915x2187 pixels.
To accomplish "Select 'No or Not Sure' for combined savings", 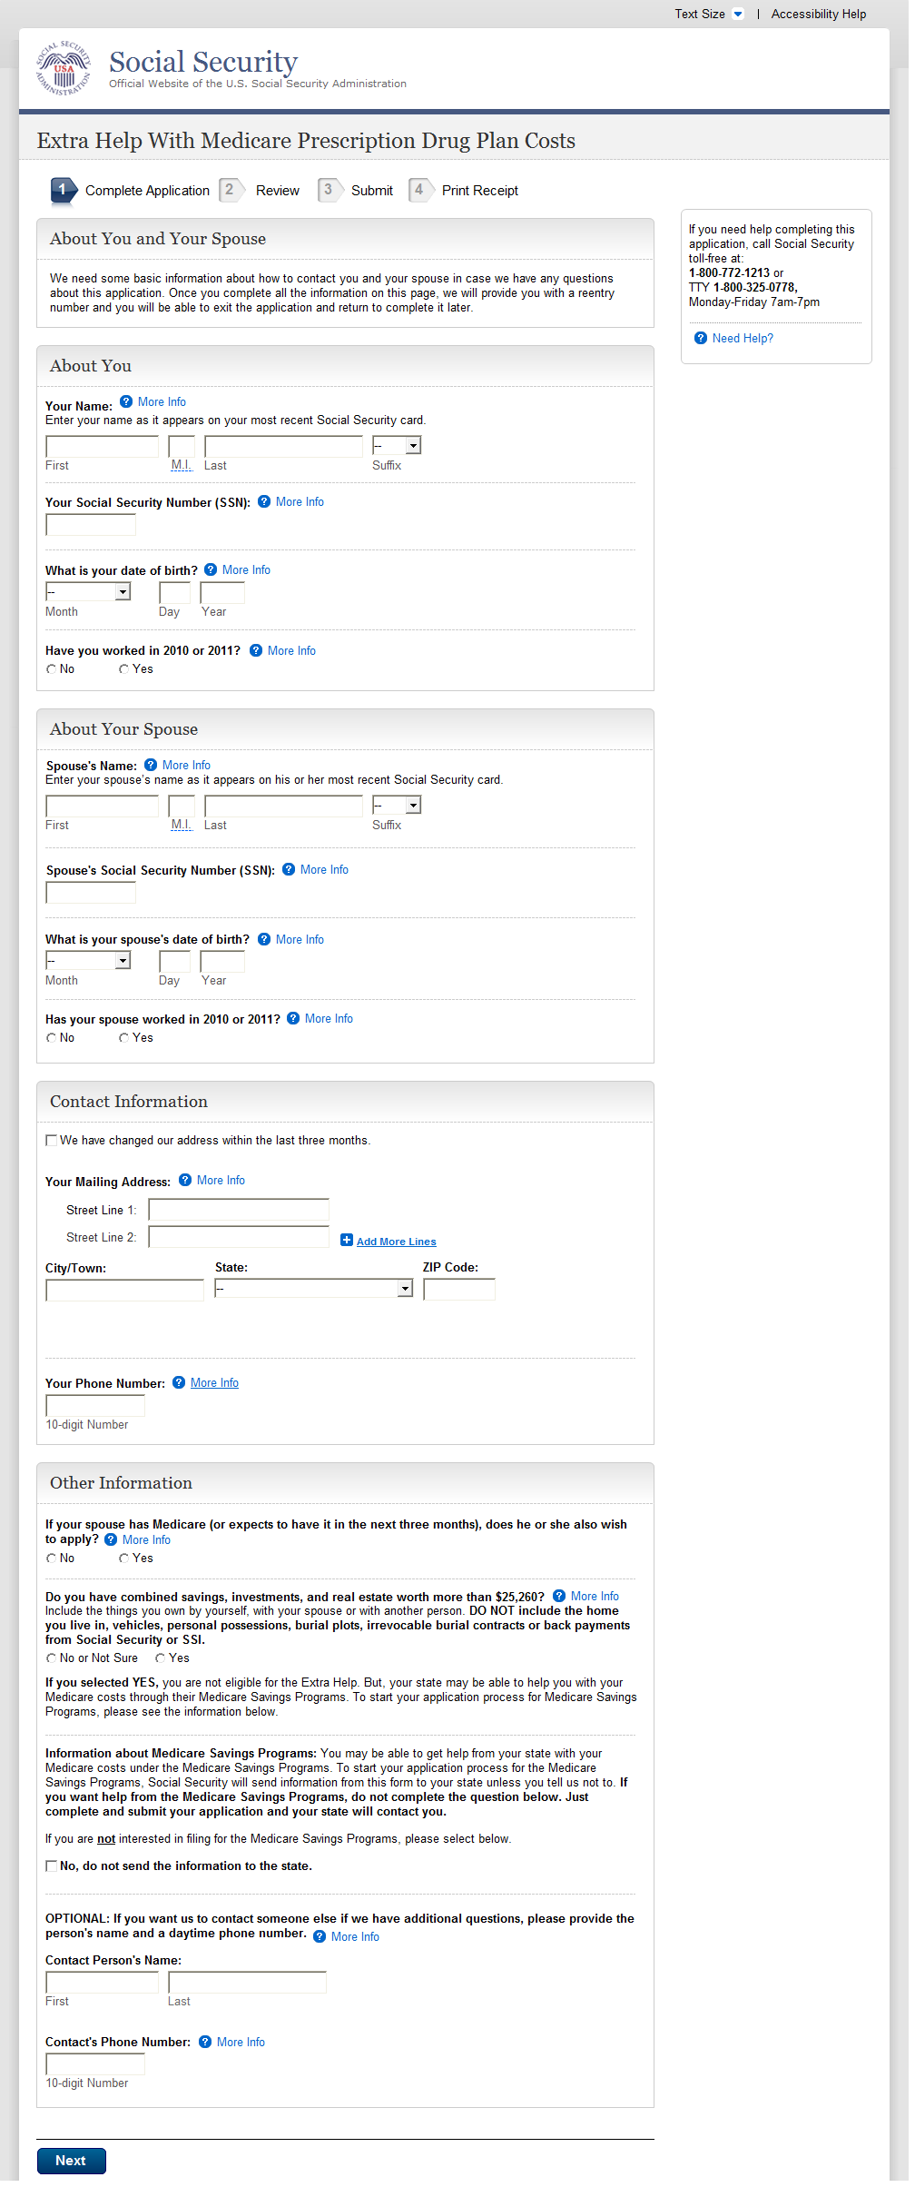I will tap(52, 1658).
